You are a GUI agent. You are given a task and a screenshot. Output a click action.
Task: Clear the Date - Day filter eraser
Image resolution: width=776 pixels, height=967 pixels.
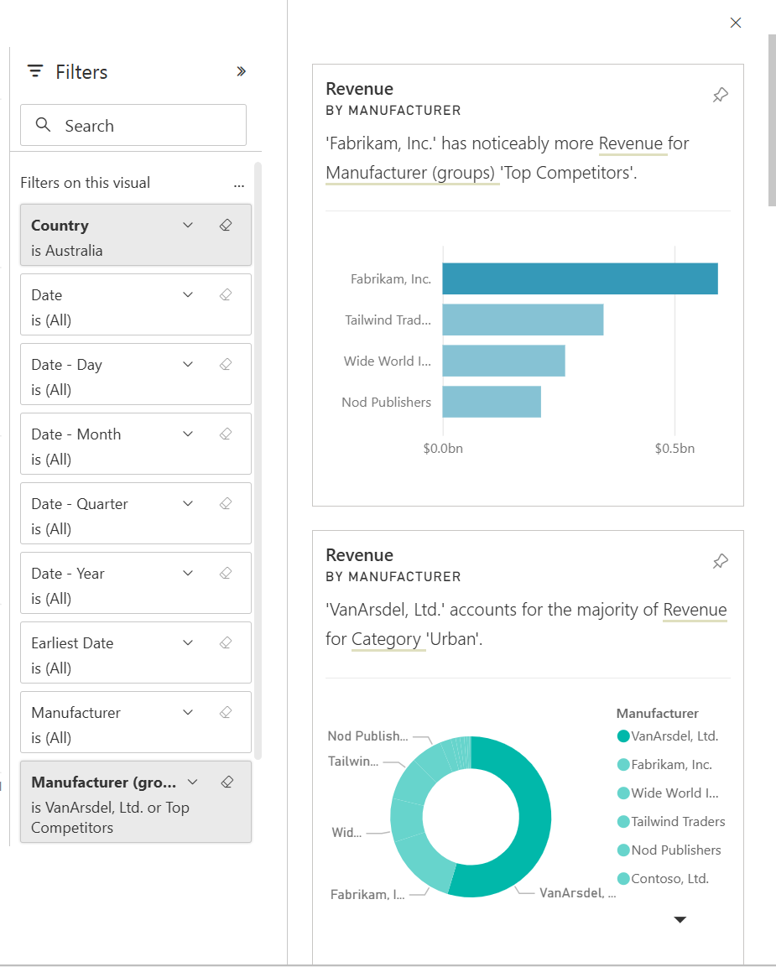click(226, 365)
